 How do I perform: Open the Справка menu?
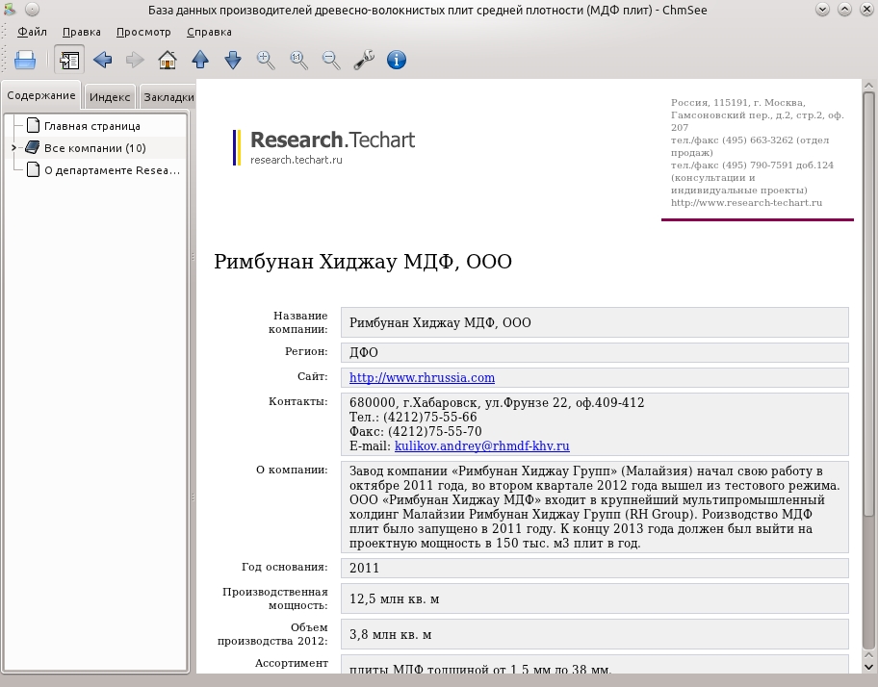(209, 32)
